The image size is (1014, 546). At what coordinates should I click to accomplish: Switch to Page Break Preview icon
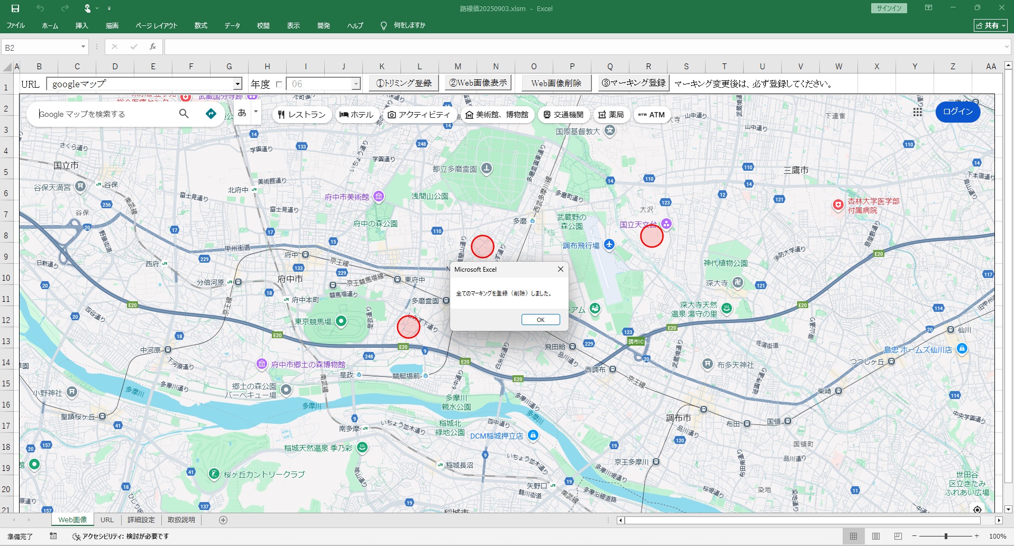898,536
